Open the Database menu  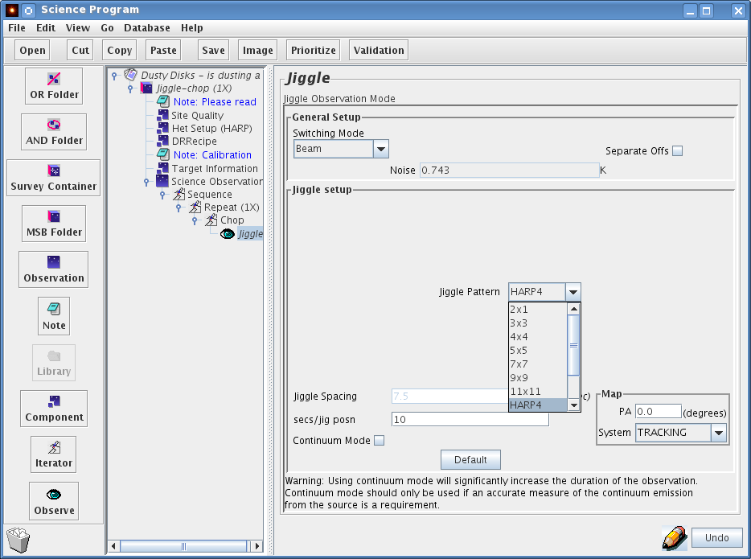pyautogui.click(x=146, y=27)
